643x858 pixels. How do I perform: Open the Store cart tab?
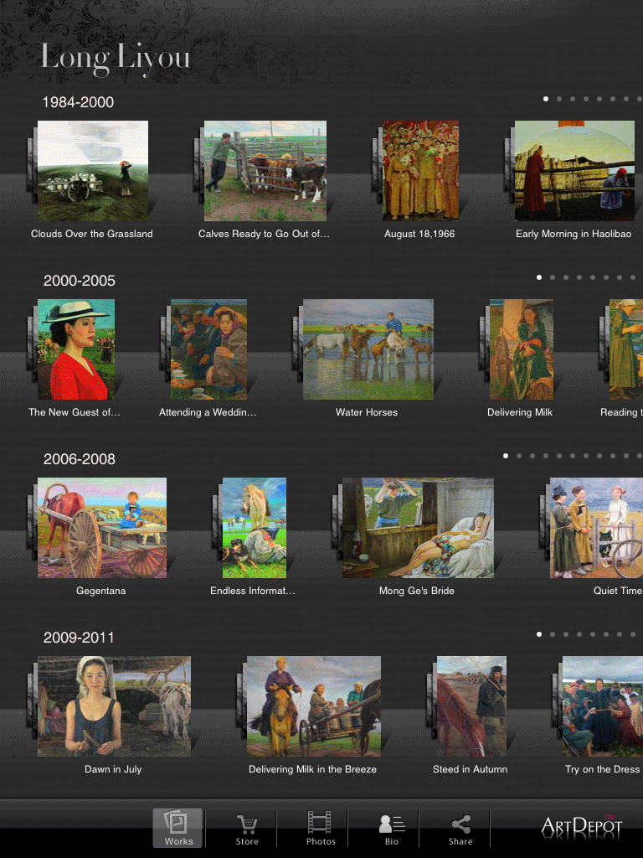pos(247,830)
